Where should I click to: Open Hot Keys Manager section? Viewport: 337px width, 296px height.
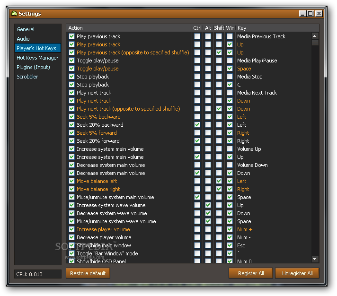37,58
